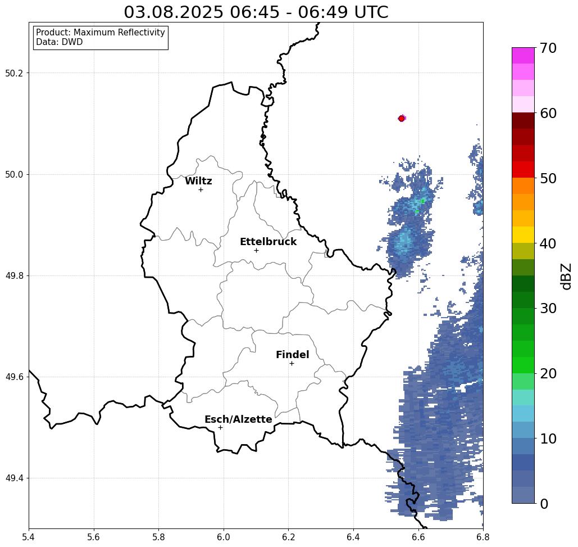
Task: Click the longitude tick label 6.4
Action: tap(353, 537)
